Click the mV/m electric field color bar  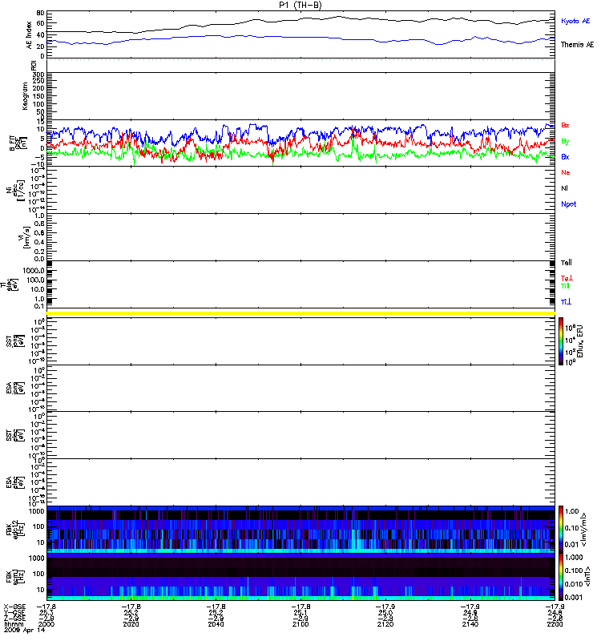(x=560, y=530)
